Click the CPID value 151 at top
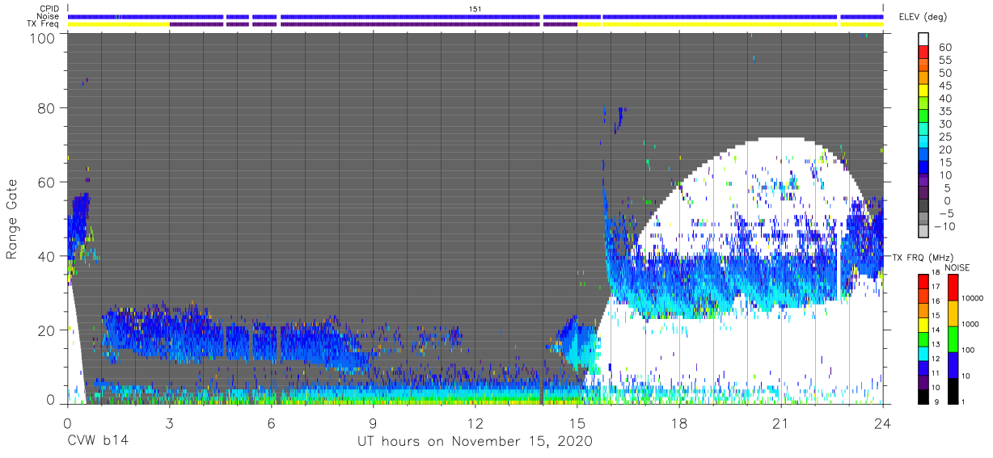 click(x=475, y=9)
